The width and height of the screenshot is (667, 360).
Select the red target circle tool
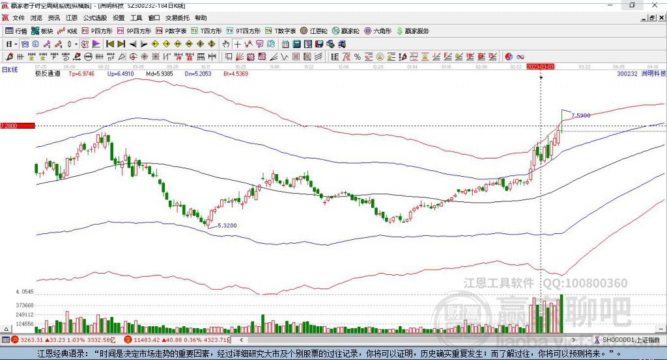pos(133,57)
